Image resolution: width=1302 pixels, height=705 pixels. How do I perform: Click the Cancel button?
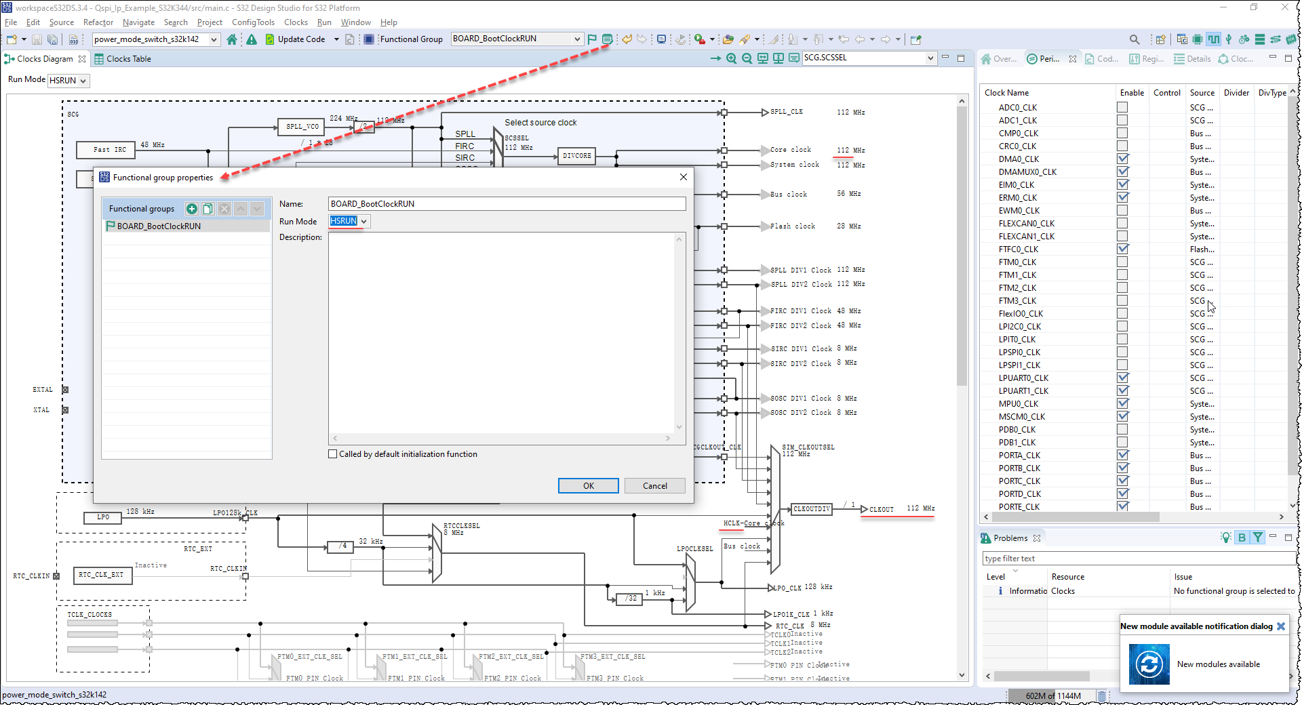pyautogui.click(x=654, y=486)
